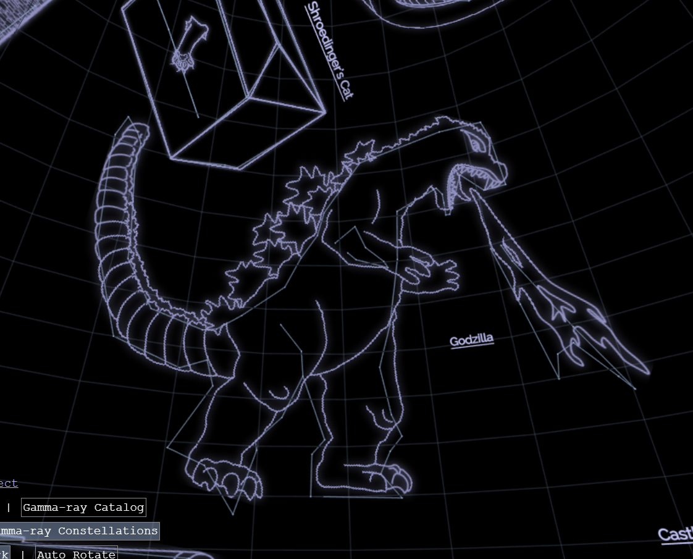The height and width of the screenshot is (559, 693).
Task: Select the Godzilla constellation name label
Action: 471,341
